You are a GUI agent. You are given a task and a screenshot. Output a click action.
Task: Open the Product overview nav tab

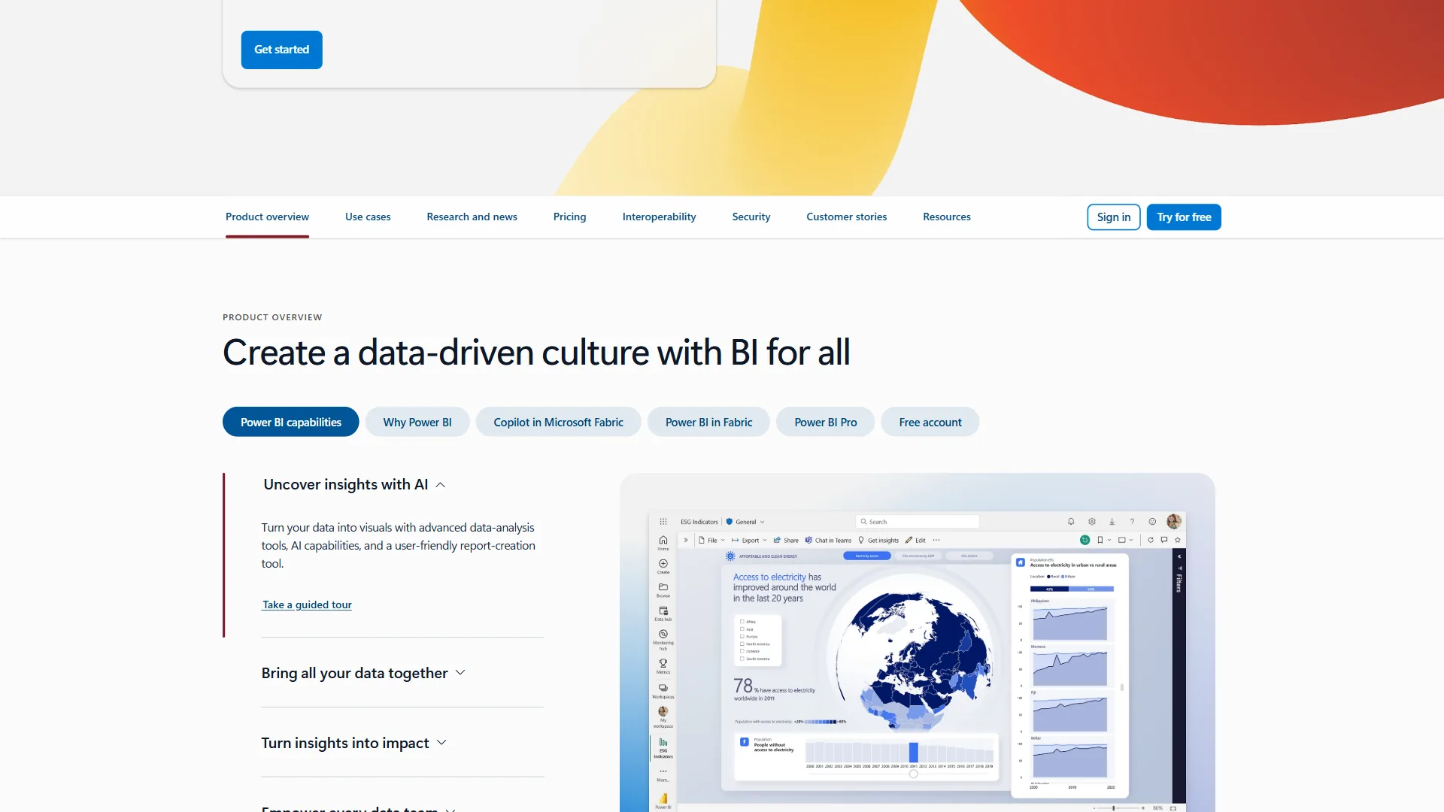267,217
